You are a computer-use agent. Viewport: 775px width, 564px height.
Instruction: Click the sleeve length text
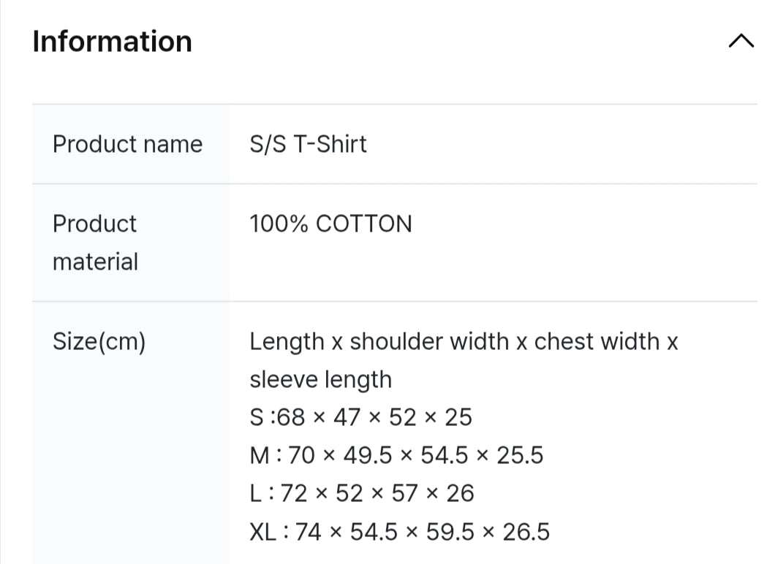click(x=320, y=379)
